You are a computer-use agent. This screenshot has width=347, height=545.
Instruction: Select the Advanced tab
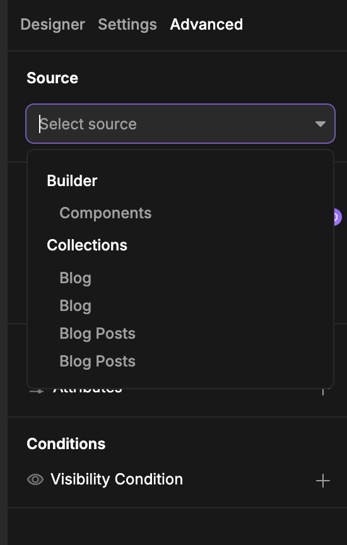click(x=206, y=25)
